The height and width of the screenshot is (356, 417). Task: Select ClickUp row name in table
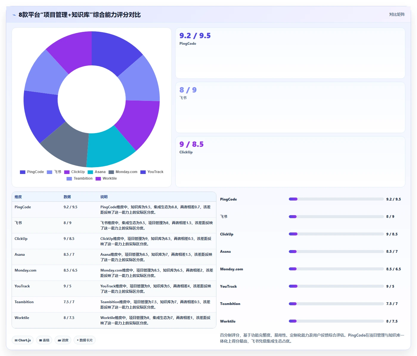click(21, 239)
